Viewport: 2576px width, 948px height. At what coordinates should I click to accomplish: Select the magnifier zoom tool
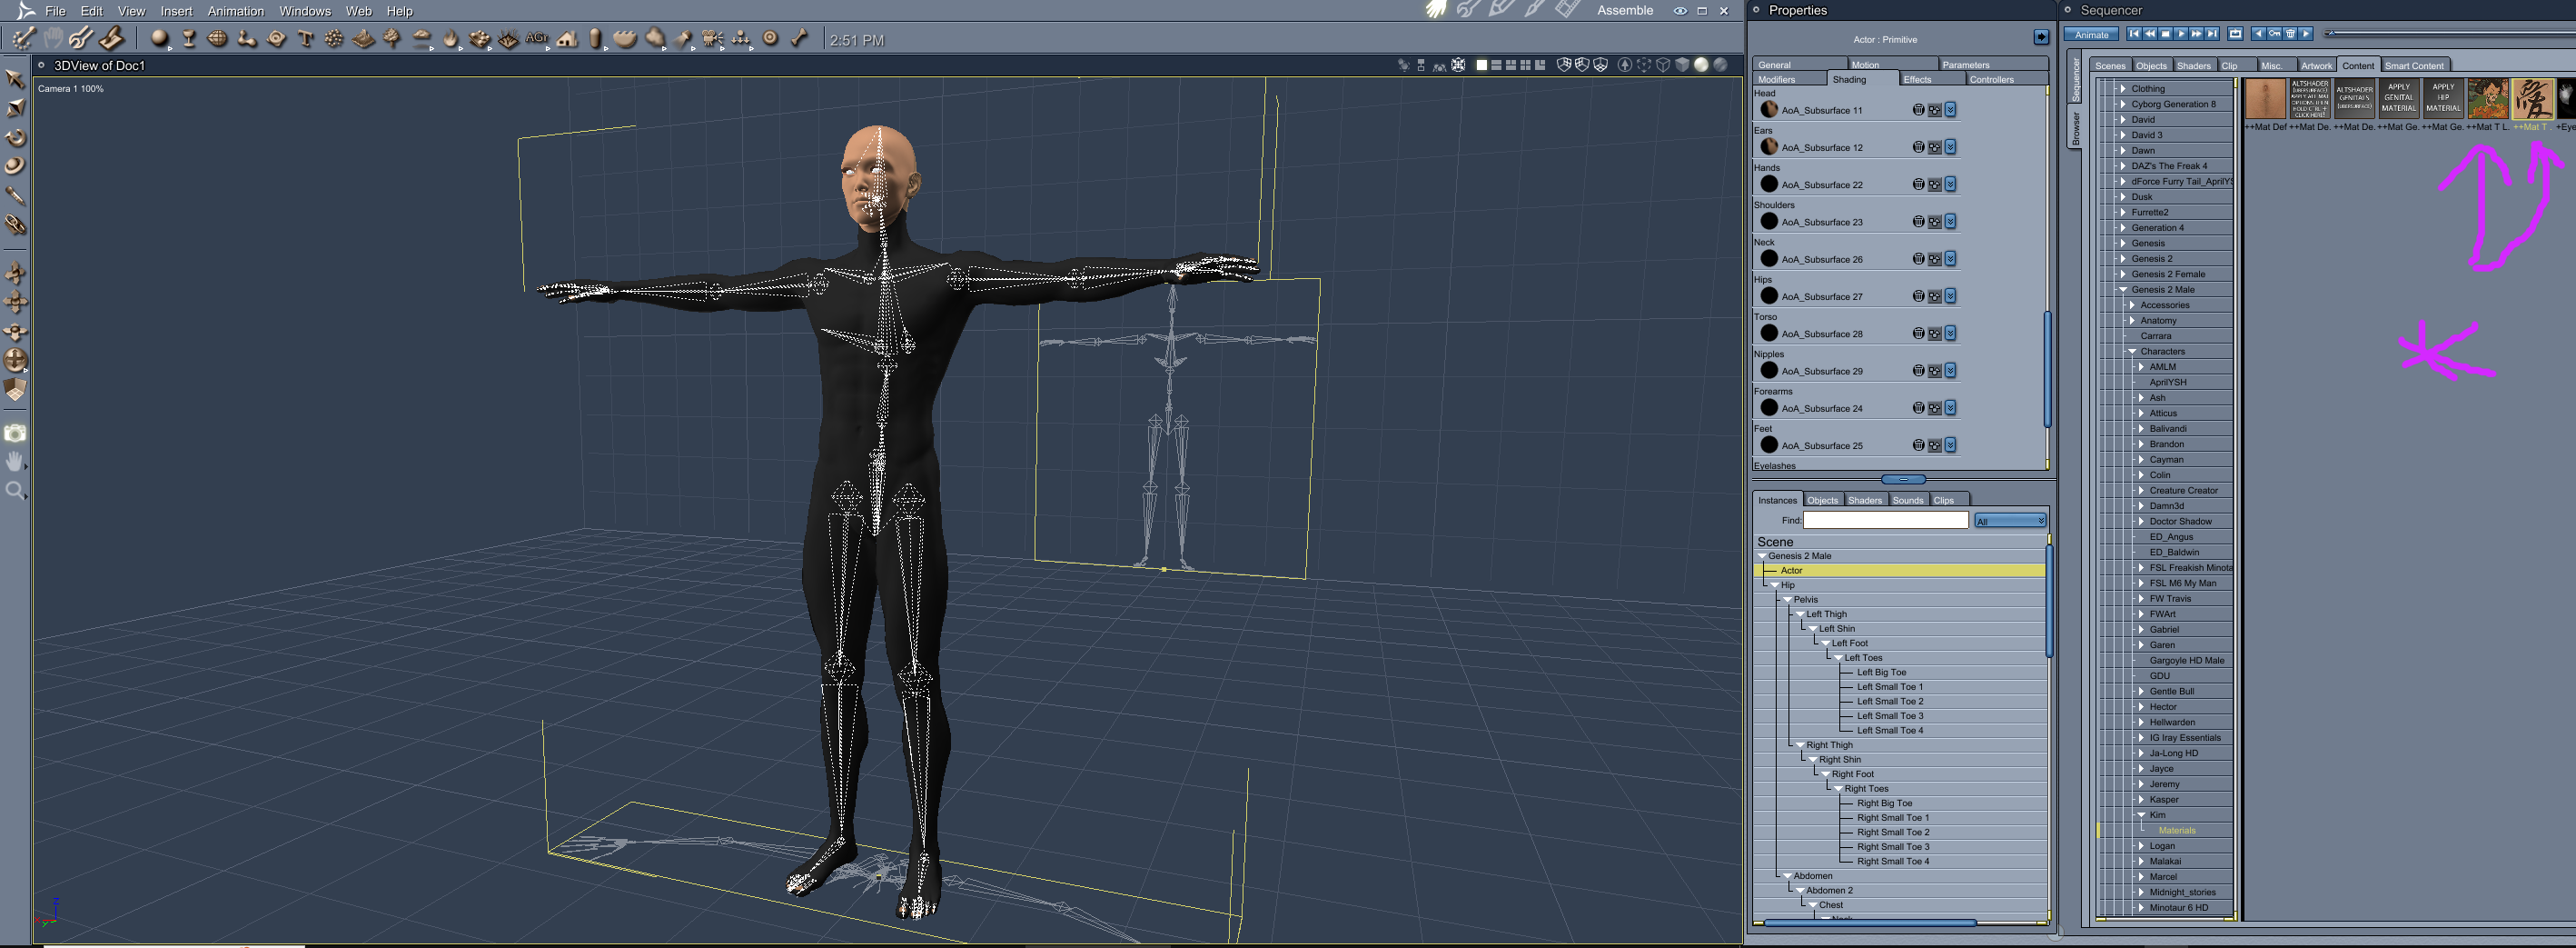tap(15, 491)
